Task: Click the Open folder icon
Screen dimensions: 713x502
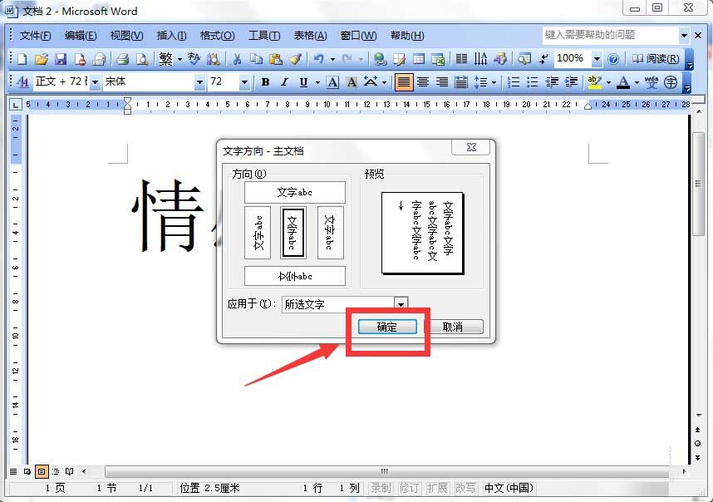Action: click(x=42, y=59)
